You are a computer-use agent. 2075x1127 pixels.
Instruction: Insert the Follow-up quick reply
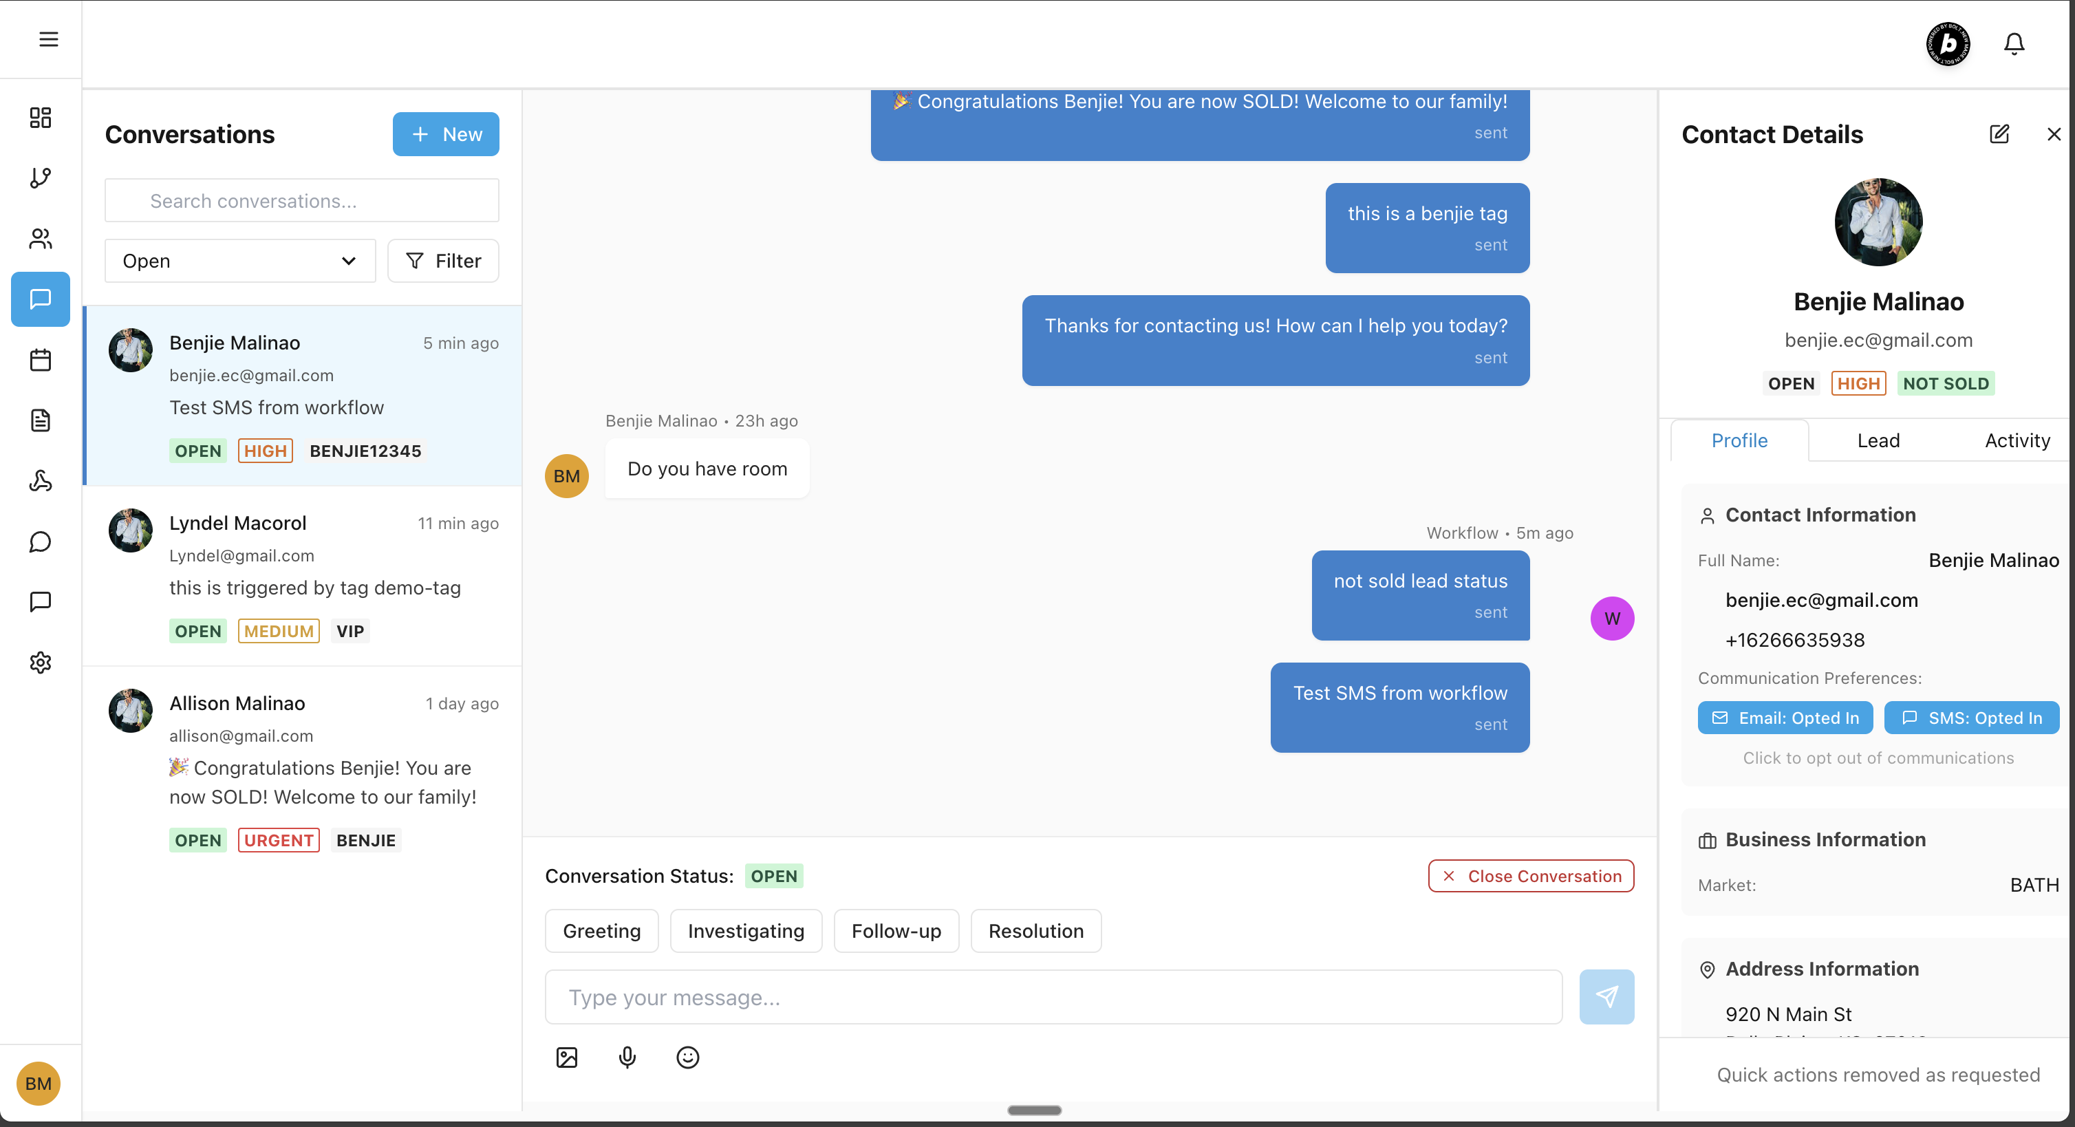coord(896,931)
